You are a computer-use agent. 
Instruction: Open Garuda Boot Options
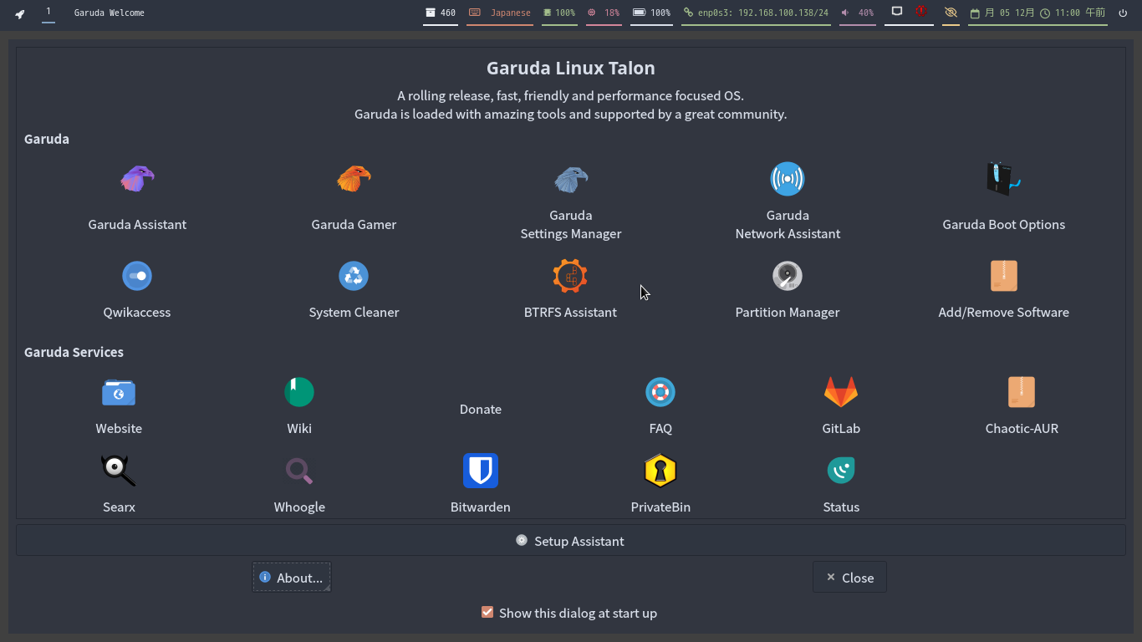(x=1004, y=197)
